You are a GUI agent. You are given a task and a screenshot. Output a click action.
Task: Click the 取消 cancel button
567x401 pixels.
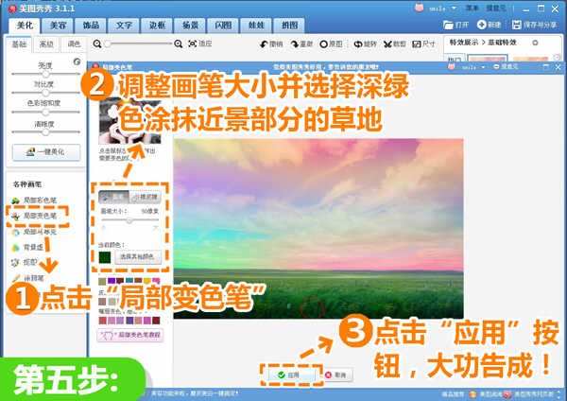(x=336, y=375)
